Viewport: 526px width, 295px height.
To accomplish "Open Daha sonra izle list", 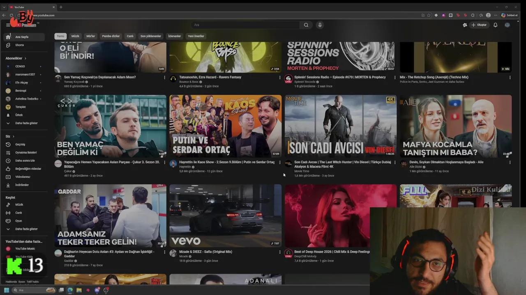I will 25,161.
